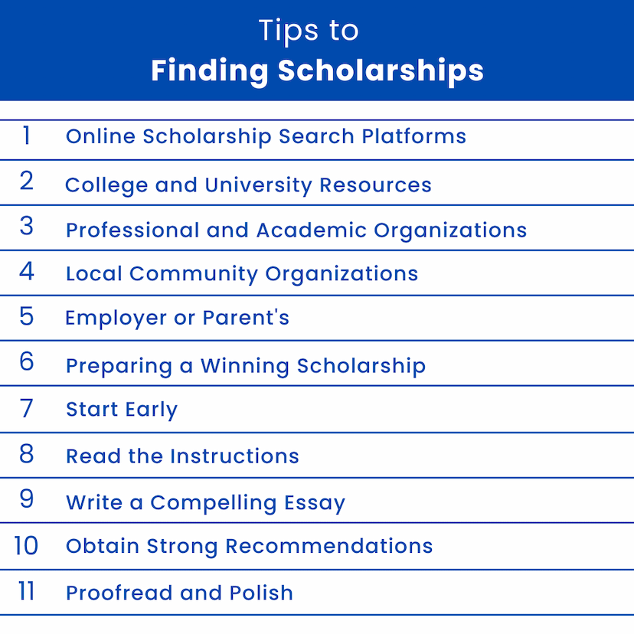The height and width of the screenshot is (634, 634).
Task: Open 'Professional and Academic Organizations' entry
Action: pyautogui.click(x=296, y=231)
